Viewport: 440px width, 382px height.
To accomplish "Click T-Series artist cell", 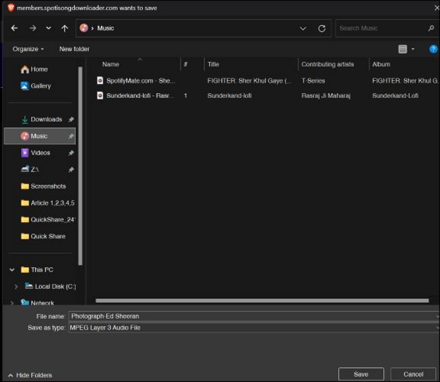I will coord(313,81).
